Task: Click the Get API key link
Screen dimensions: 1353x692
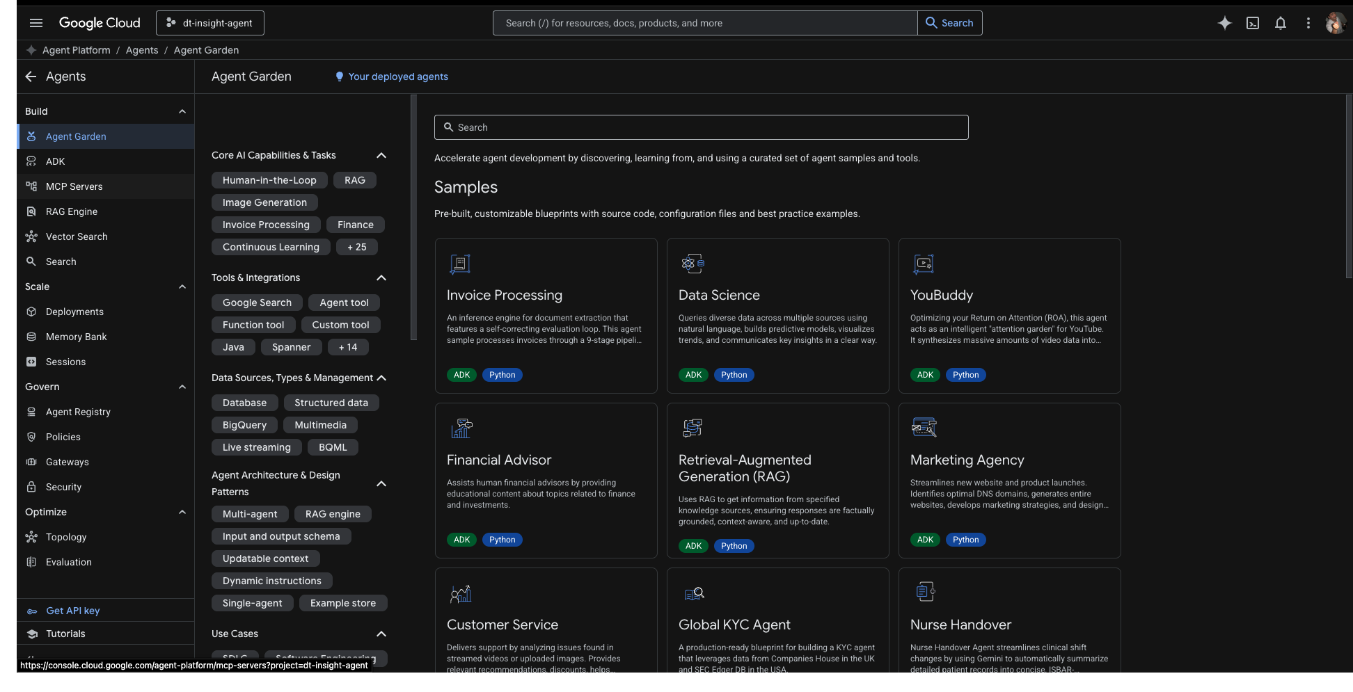Action: click(x=72, y=611)
